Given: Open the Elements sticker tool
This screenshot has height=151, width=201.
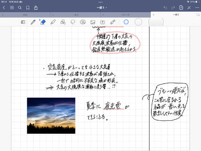Looking at the screenshot, I should click(82, 22).
